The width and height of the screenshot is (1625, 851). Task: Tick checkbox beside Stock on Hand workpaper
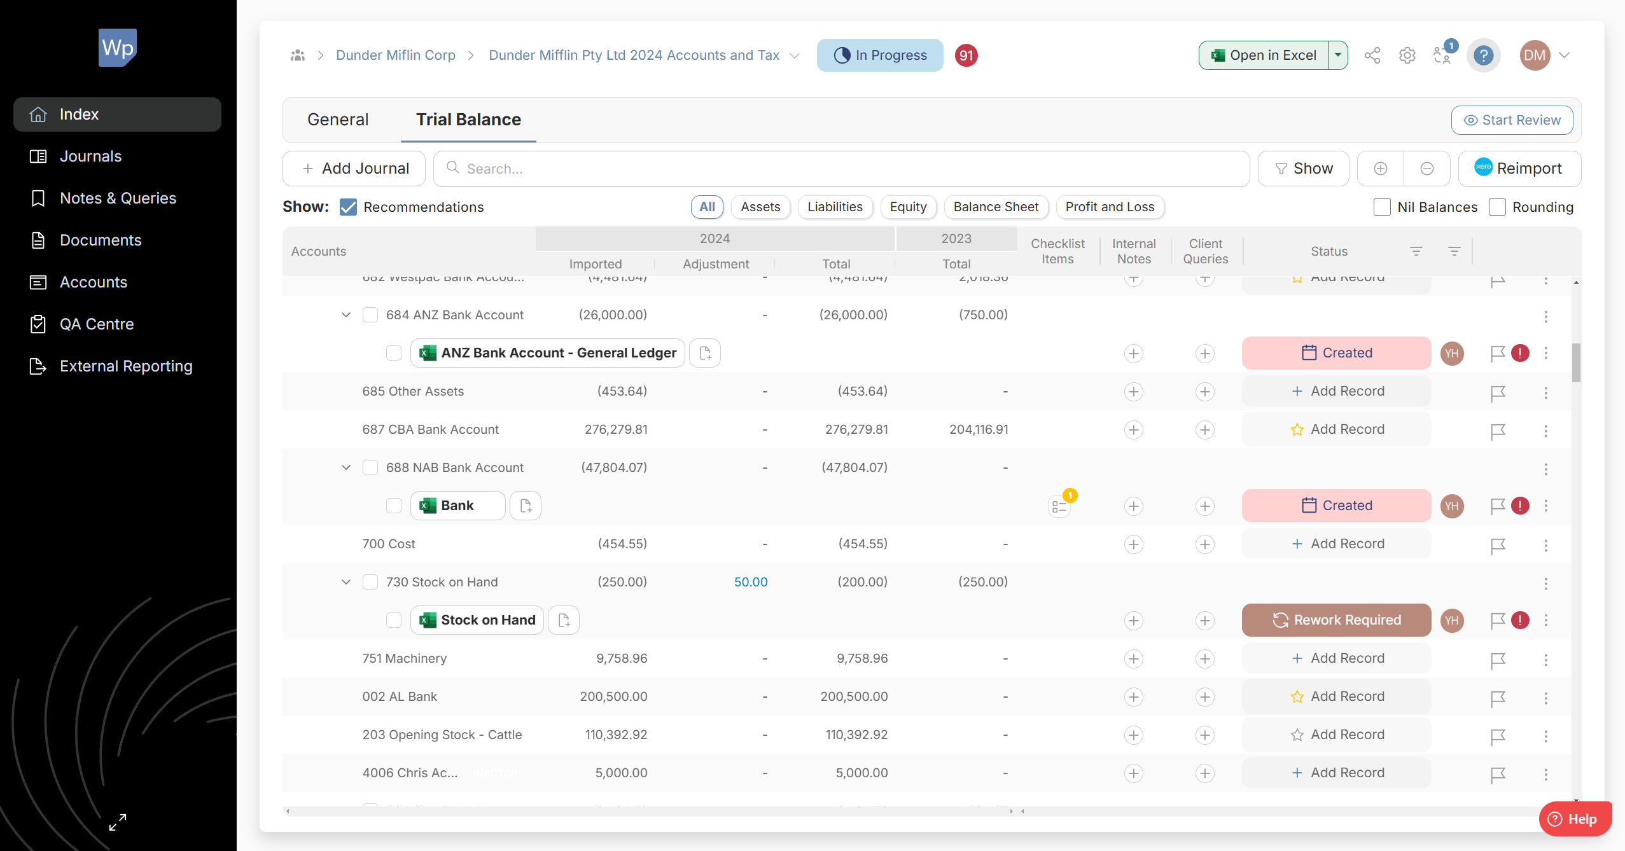(x=394, y=620)
